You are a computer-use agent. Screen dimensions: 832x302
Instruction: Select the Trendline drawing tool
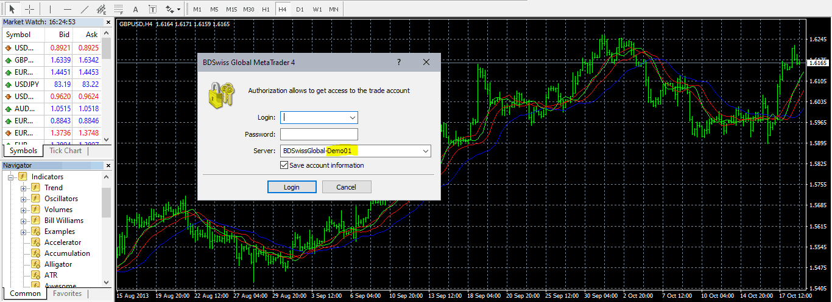point(84,9)
